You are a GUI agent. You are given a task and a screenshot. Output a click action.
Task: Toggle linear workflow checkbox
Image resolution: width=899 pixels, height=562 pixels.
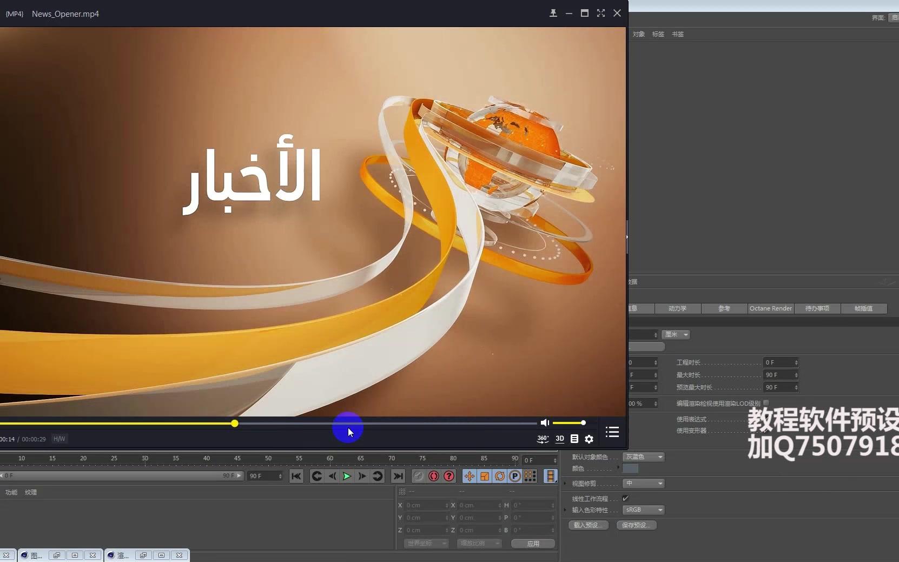tap(625, 498)
